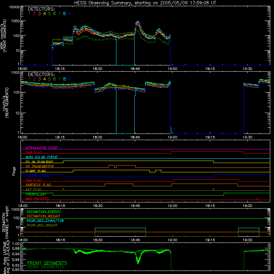Select yellow detector 4 in front segments legend
The height and width of the screenshot is (274, 274).
click(x=45, y=14)
